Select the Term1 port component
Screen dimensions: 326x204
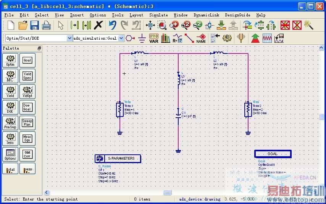(120, 110)
